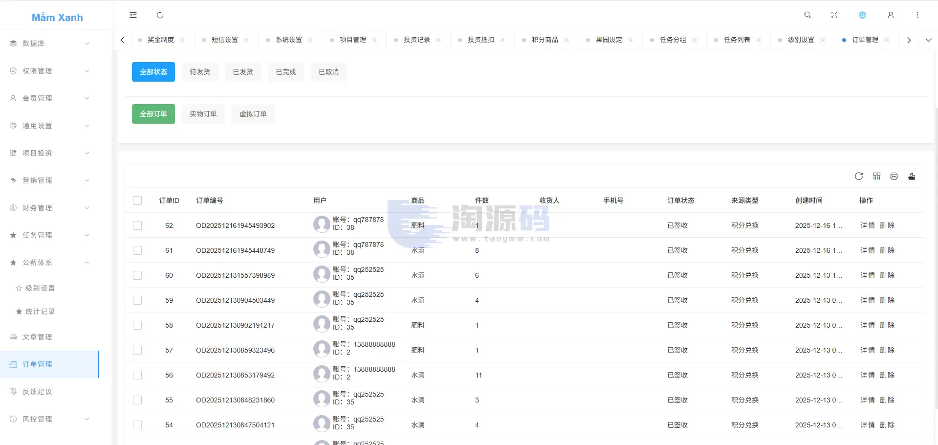Switch to the 果园设定 tab
This screenshot has height=445, width=938.
coord(609,40)
